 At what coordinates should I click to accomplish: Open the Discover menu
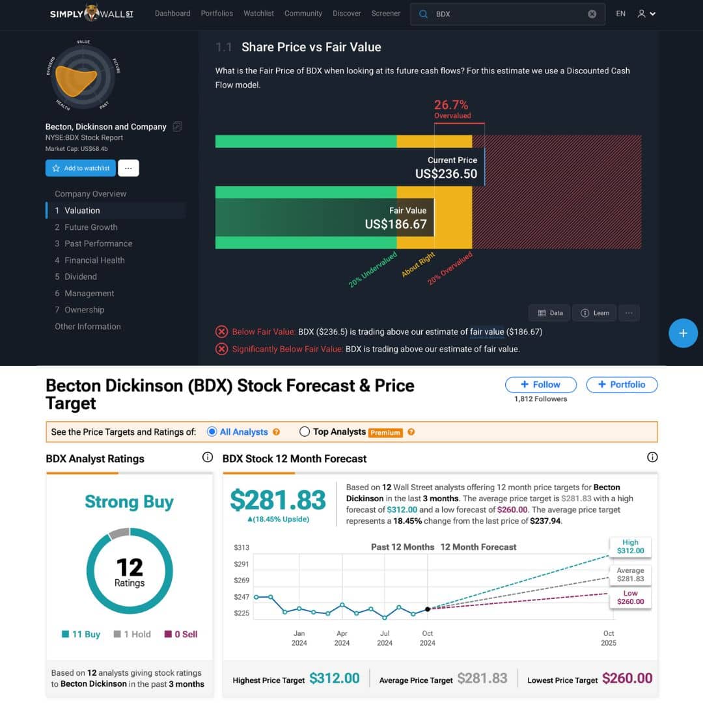coord(346,14)
